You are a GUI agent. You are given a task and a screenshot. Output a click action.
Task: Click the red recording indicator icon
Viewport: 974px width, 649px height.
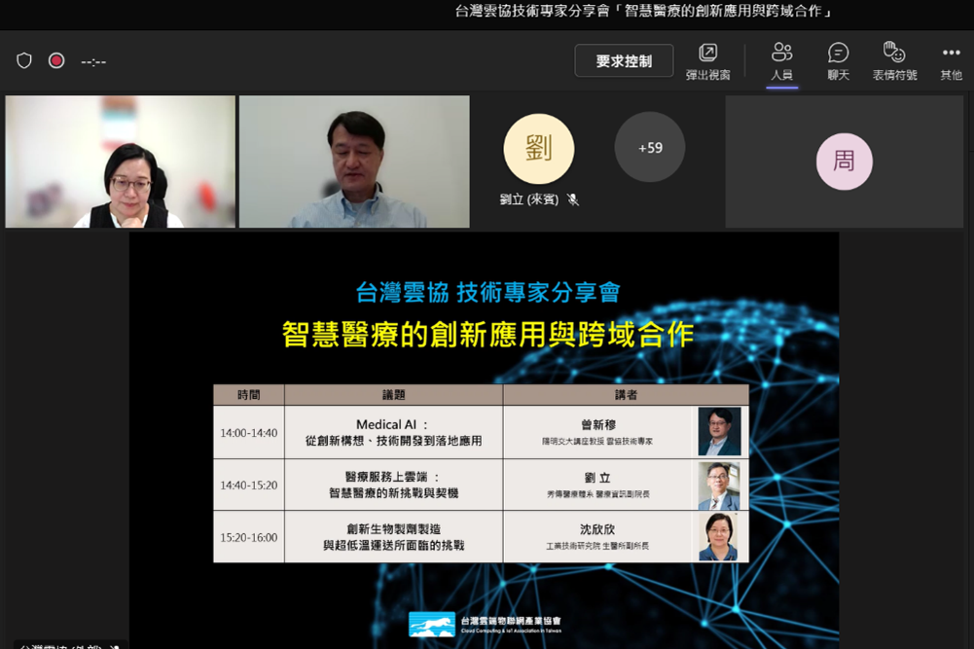pyautogui.click(x=56, y=61)
